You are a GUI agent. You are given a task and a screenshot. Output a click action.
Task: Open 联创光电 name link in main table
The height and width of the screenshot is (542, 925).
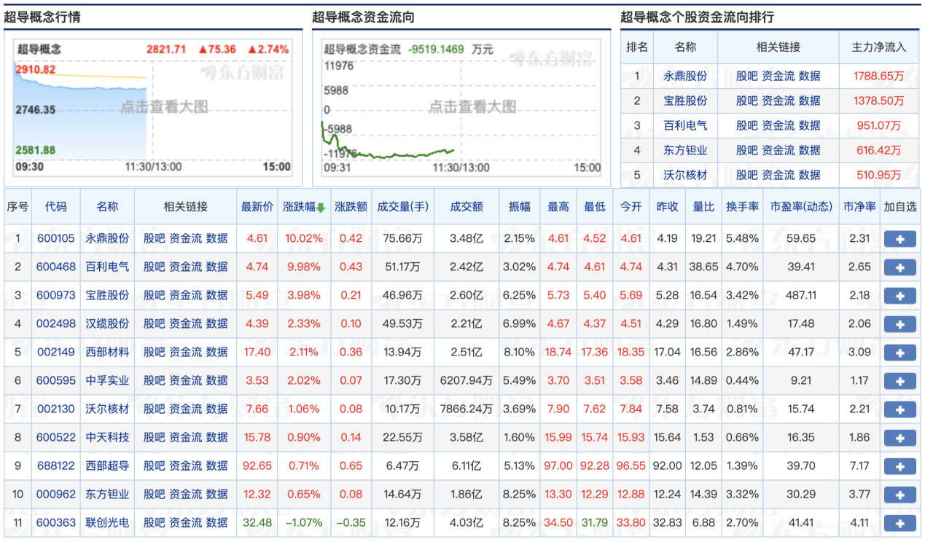107,522
